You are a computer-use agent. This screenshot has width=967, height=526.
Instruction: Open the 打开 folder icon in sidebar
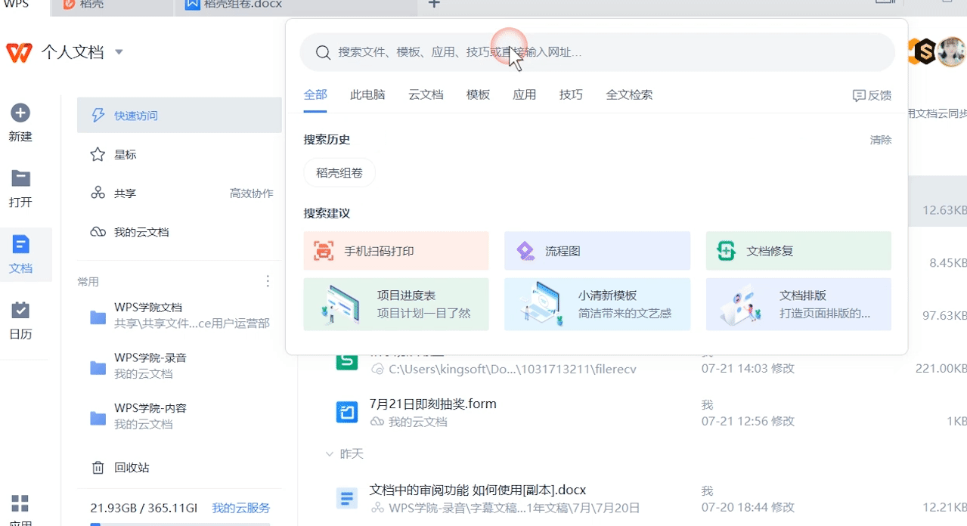pyautogui.click(x=20, y=178)
